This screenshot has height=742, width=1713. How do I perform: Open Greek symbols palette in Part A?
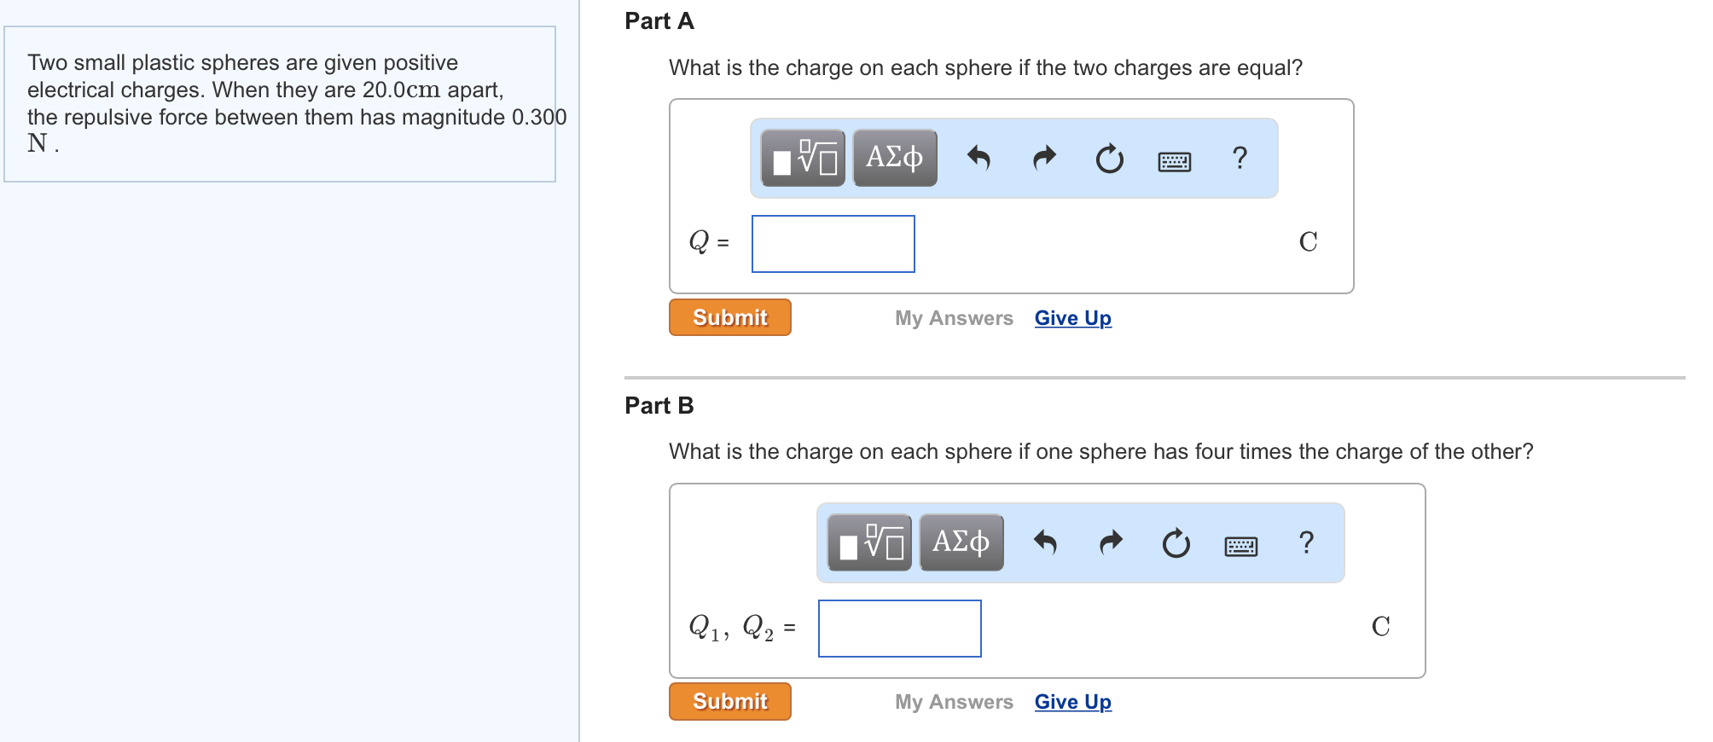(x=895, y=159)
